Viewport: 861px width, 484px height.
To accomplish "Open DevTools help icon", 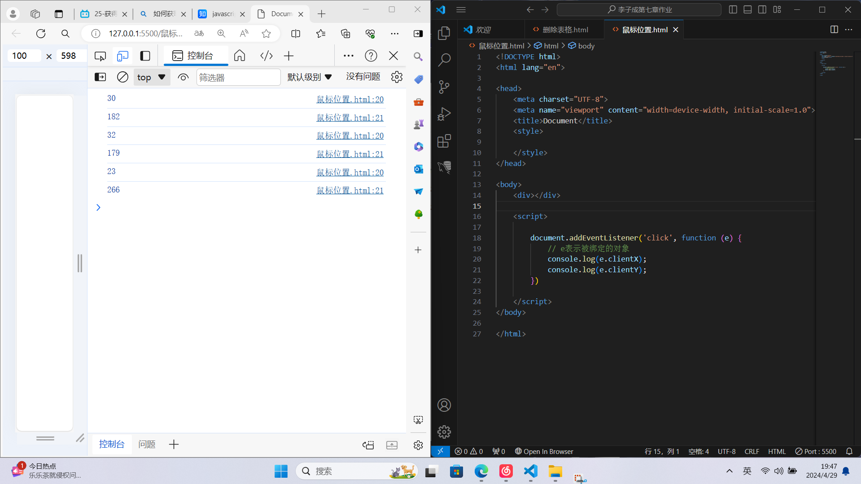I will pos(371,56).
